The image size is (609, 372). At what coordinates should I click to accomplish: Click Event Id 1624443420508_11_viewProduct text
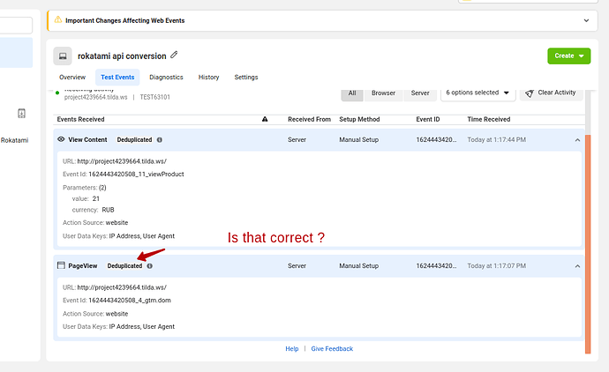pos(136,175)
